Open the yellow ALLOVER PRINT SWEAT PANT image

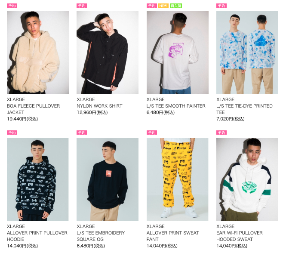(x=178, y=179)
